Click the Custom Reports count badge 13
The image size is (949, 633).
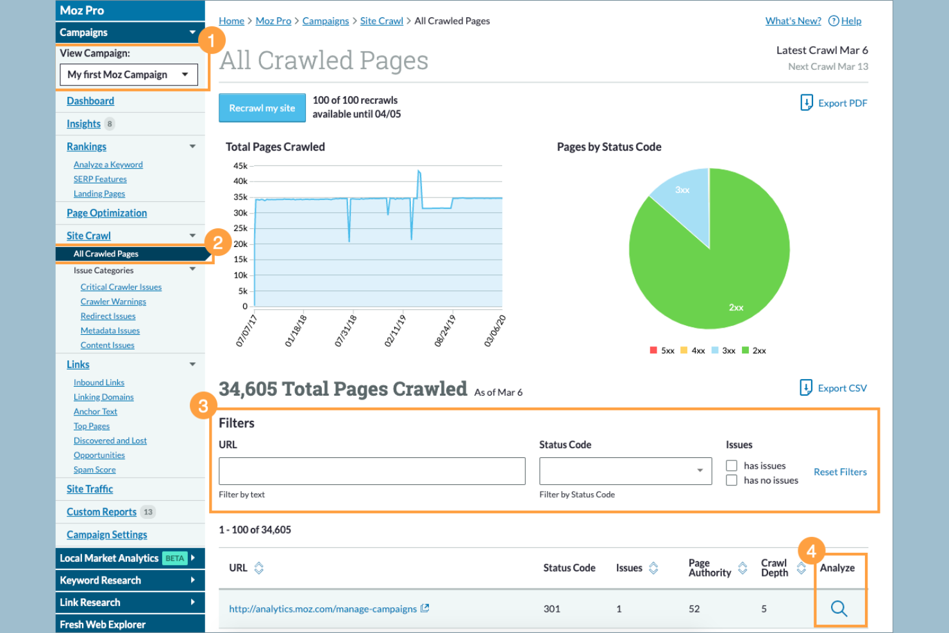pos(148,512)
